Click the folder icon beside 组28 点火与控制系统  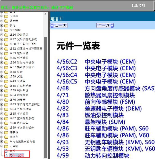pyautogui.click(x=6, y=44)
